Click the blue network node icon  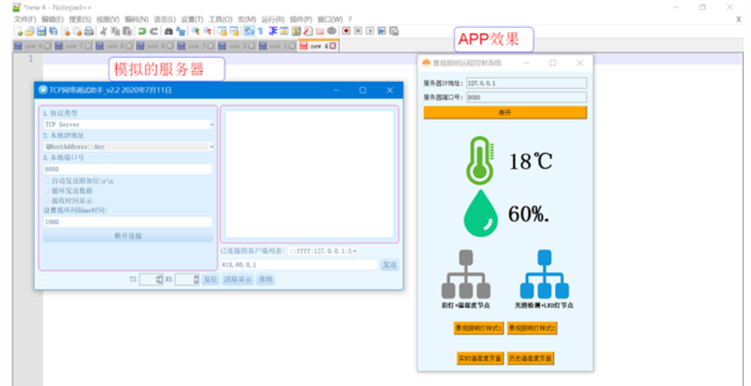click(x=544, y=274)
